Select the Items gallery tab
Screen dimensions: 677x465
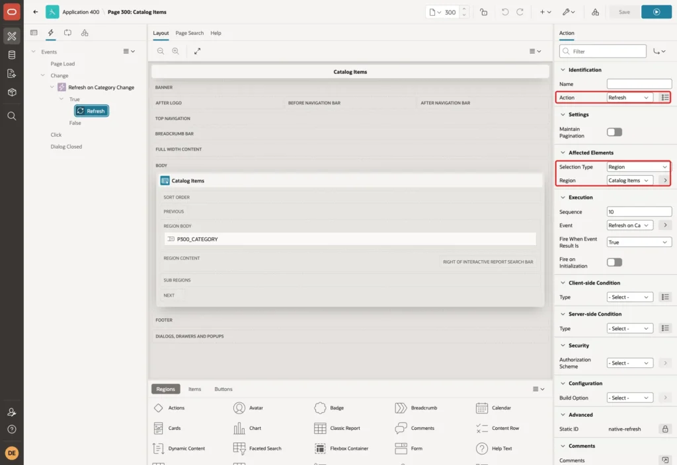click(x=195, y=389)
